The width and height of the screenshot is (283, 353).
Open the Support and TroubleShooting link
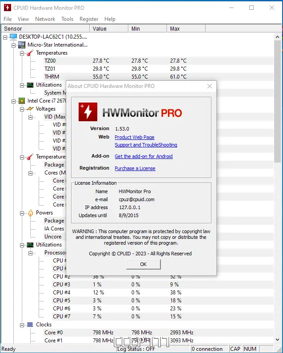[x=146, y=145]
